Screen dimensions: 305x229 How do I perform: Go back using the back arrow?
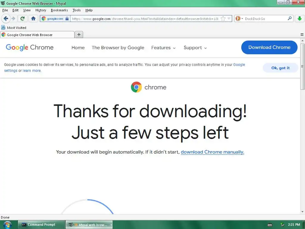tap(6, 18)
